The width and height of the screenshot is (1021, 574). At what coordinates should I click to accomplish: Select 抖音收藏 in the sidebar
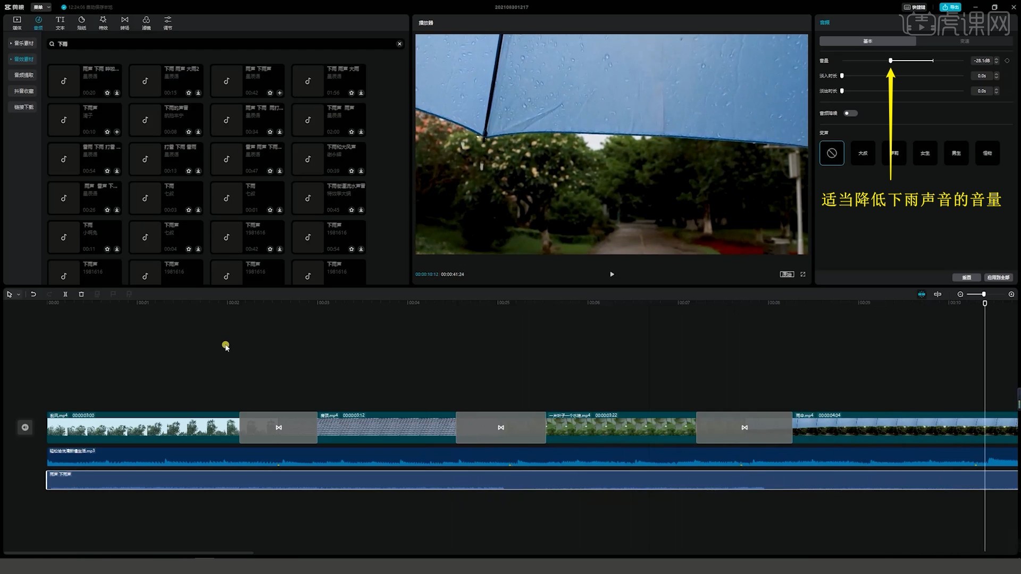coord(23,91)
